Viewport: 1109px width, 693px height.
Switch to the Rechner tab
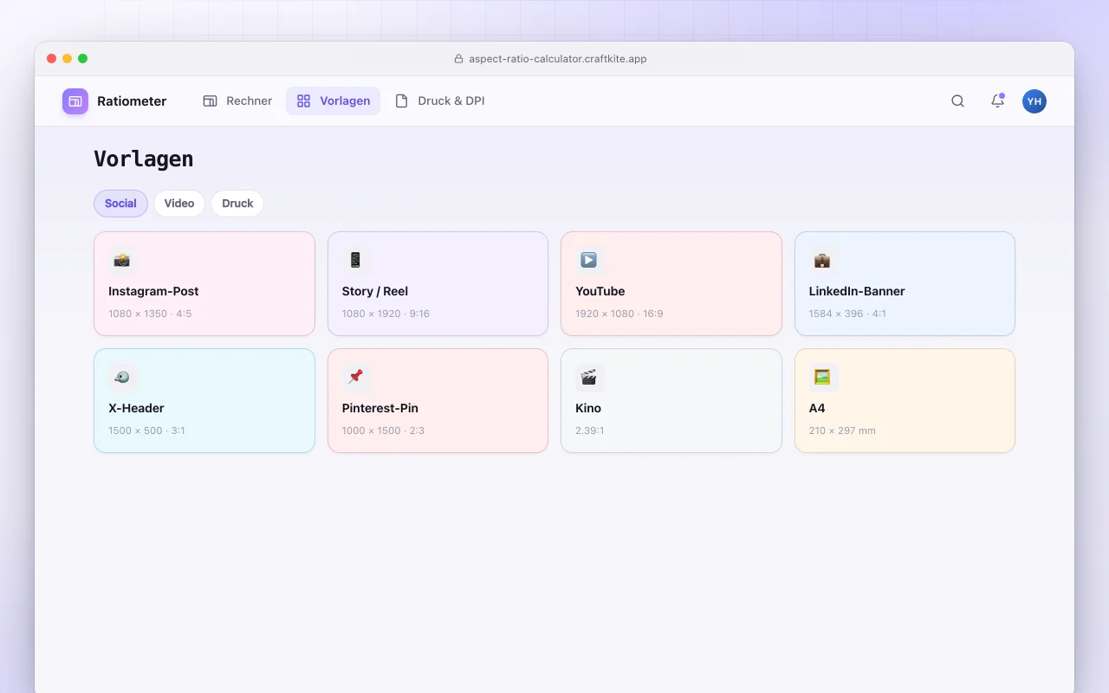click(237, 101)
